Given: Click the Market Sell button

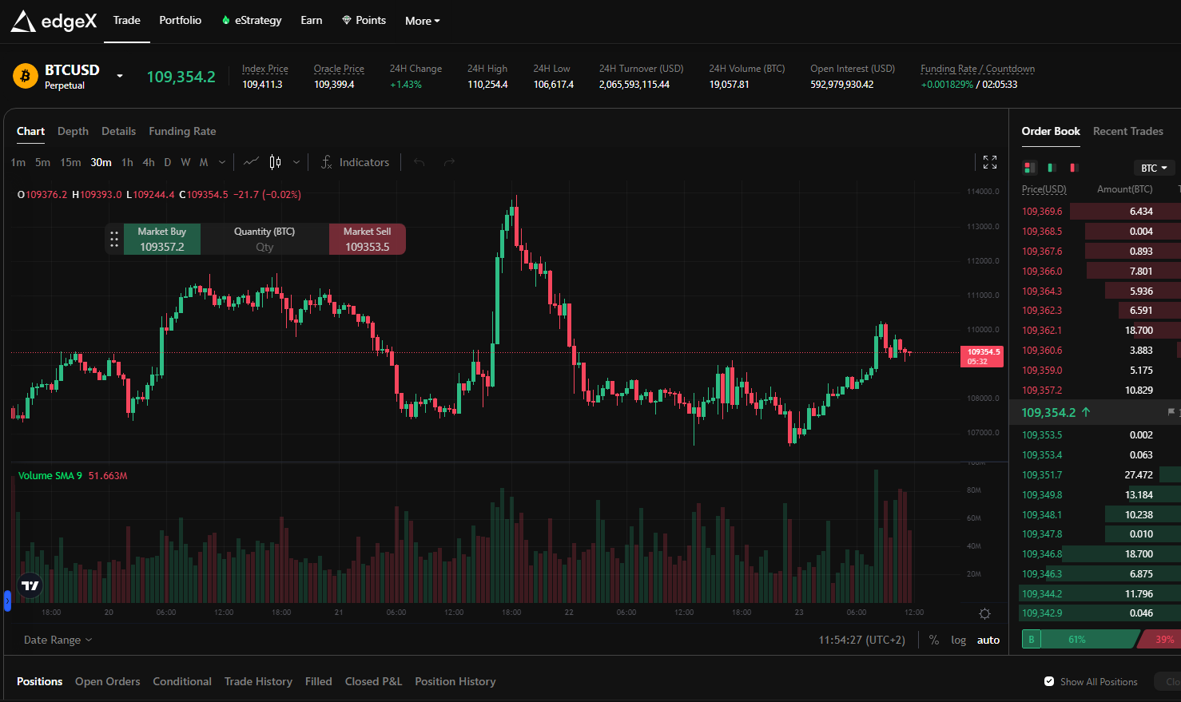Looking at the screenshot, I should (367, 239).
